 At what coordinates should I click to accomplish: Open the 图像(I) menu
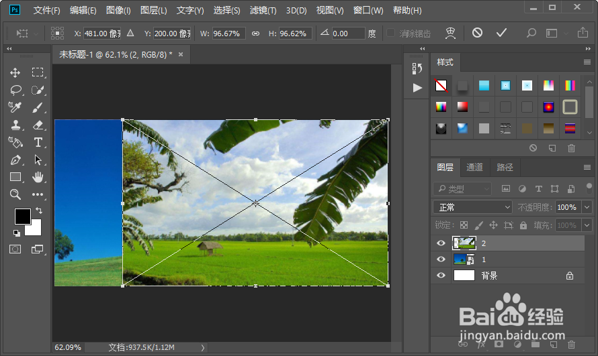118,10
